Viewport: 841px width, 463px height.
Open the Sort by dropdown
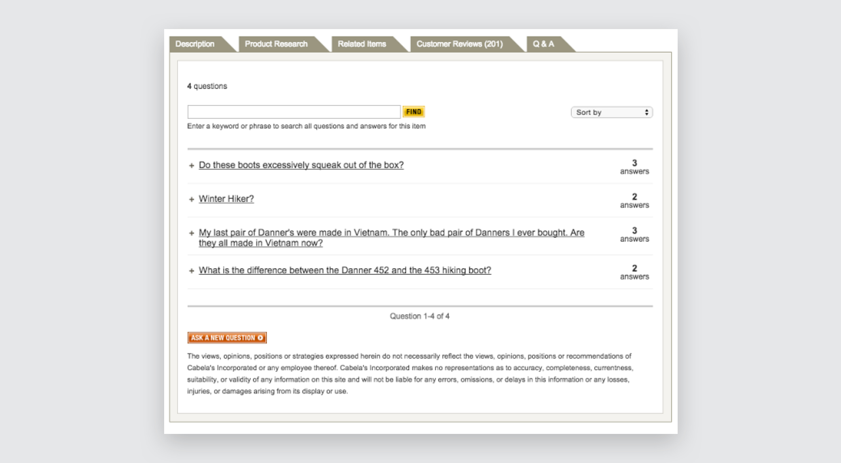pyautogui.click(x=611, y=112)
